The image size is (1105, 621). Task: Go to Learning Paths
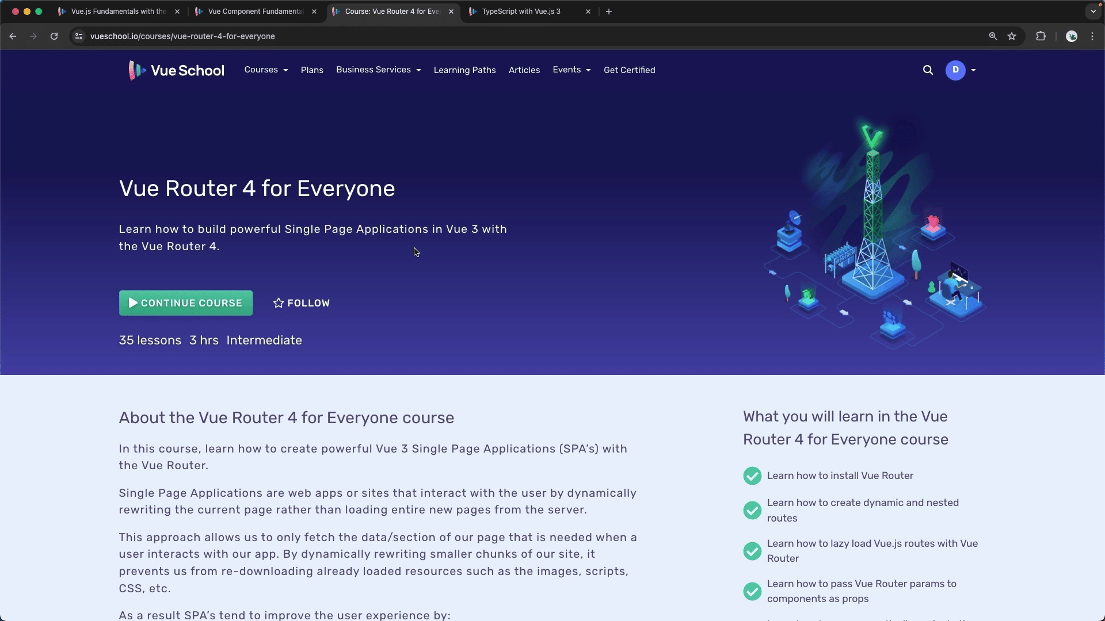click(x=464, y=70)
